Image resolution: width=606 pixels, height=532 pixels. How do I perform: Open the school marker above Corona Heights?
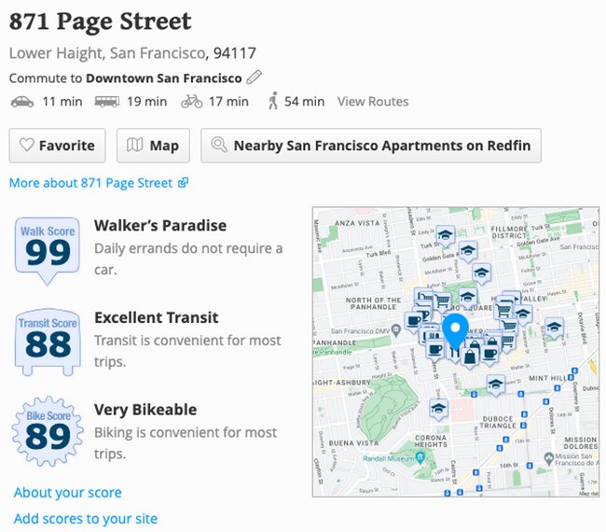point(439,410)
